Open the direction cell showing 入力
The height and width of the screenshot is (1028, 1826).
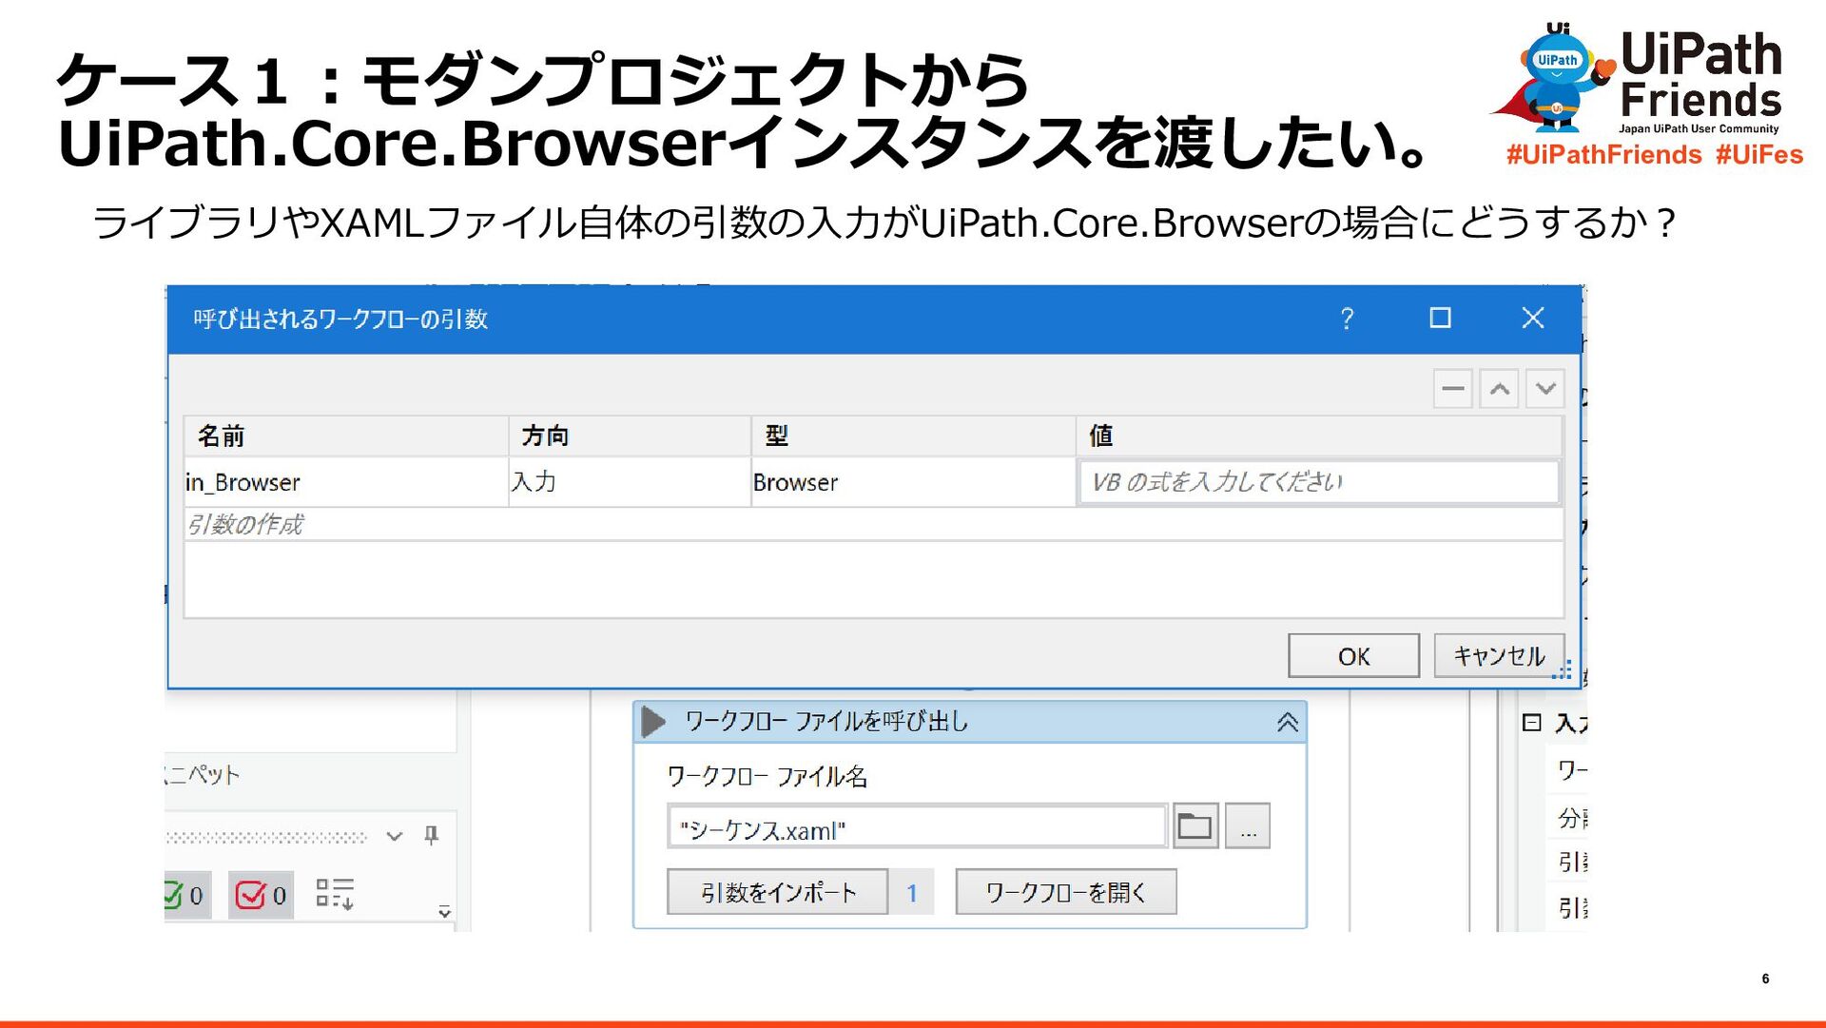click(x=630, y=482)
